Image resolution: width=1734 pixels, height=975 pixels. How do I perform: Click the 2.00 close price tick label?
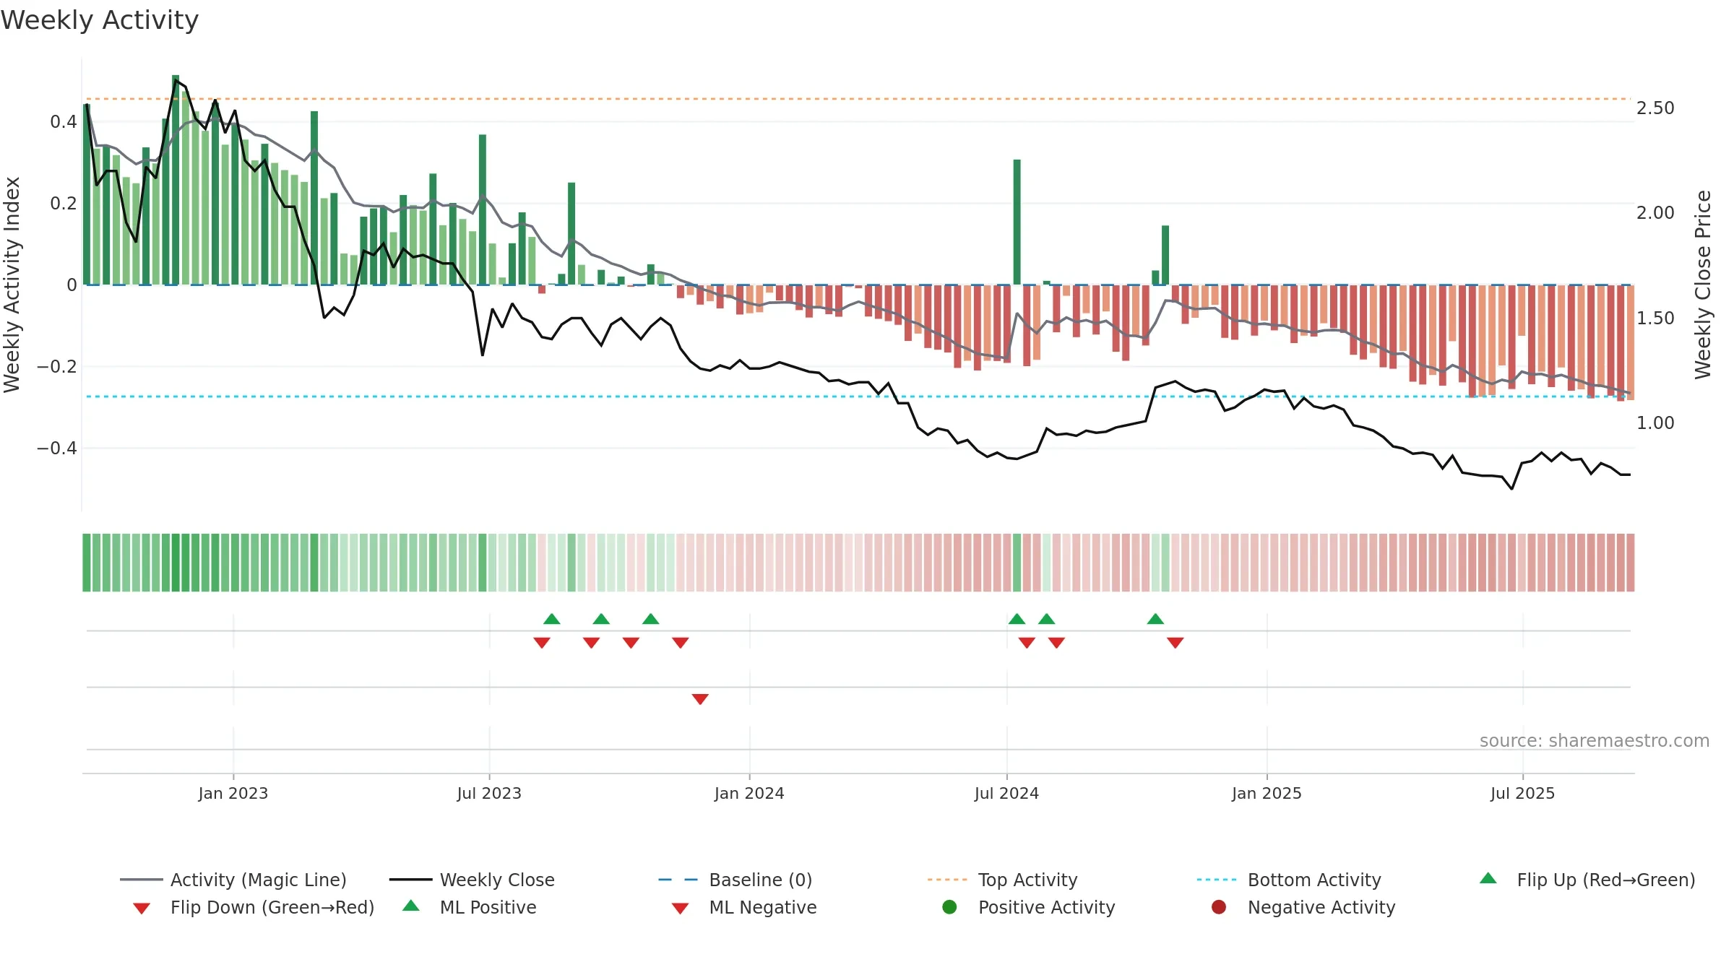[x=1655, y=213]
